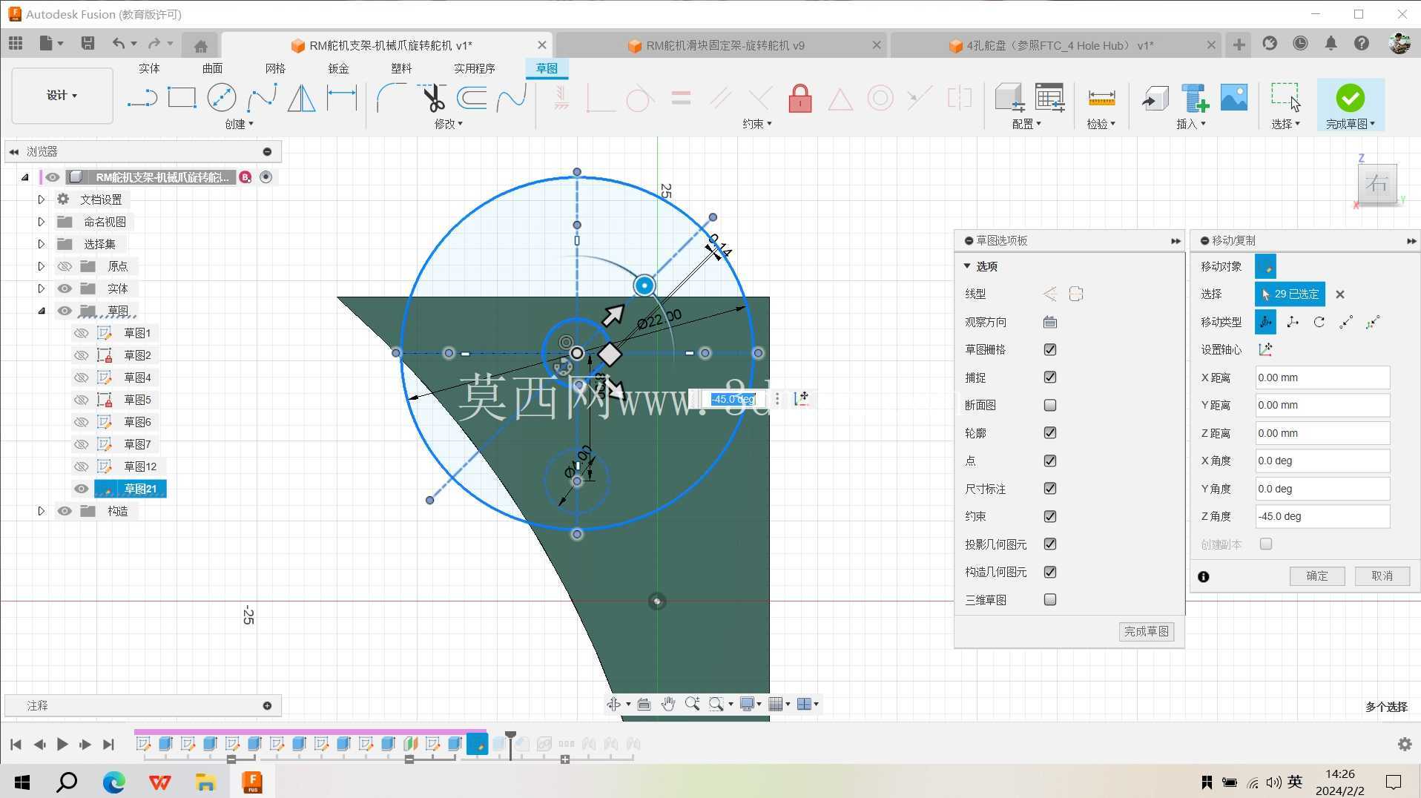Click the Insert Canvas image icon
1421x798 pixels.
click(x=1233, y=98)
